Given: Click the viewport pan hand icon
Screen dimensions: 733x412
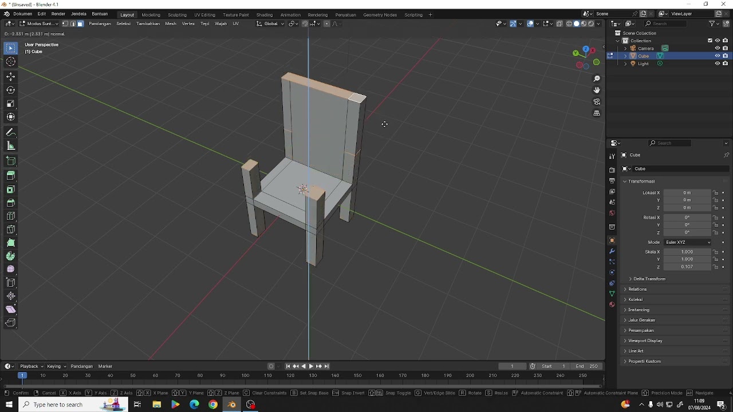Looking at the screenshot, I should 597,90.
